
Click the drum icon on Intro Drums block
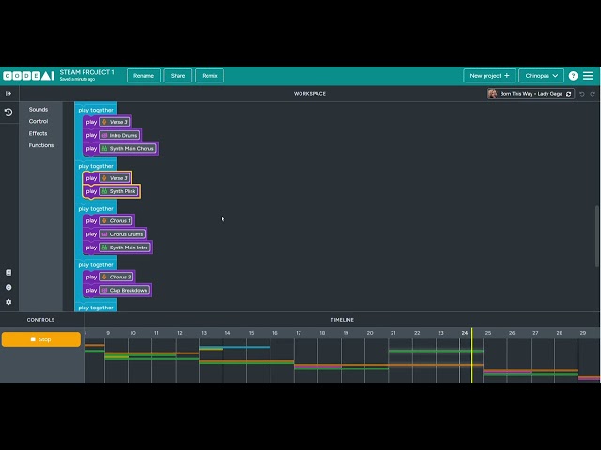pos(104,135)
